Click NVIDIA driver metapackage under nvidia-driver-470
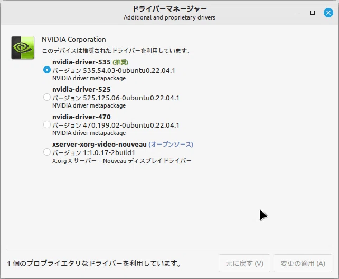This screenshot has width=339, height=279. [x=89, y=133]
